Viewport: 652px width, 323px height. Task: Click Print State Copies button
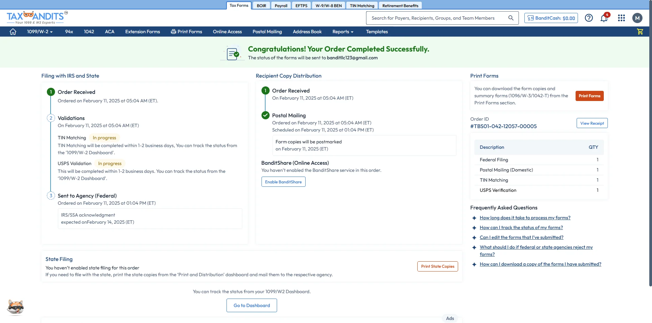pyautogui.click(x=437, y=266)
